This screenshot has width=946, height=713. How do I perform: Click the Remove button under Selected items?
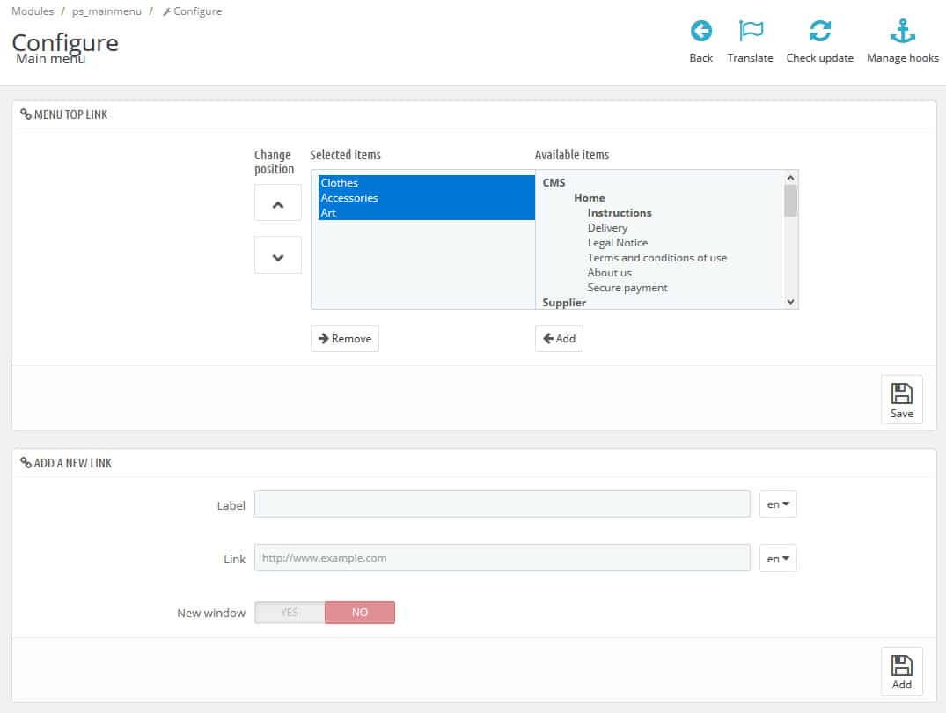pyautogui.click(x=344, y=338)
